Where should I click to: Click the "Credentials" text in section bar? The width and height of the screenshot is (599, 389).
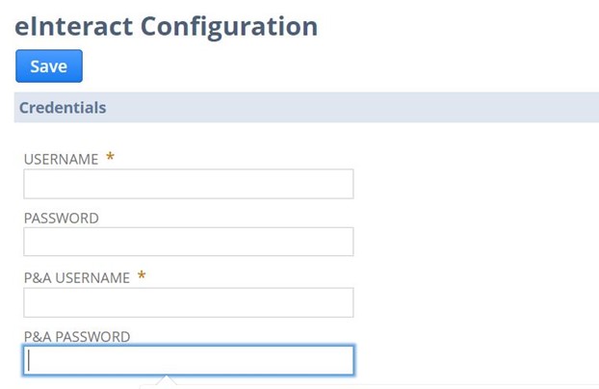coord(63,108)
